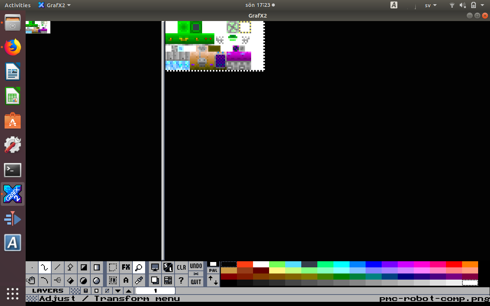Move layer up with up arrow

click(129, 291)
